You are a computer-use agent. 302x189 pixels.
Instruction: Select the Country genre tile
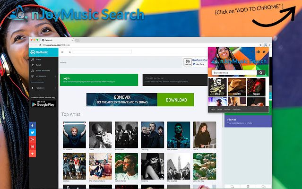tap(237, 87)
